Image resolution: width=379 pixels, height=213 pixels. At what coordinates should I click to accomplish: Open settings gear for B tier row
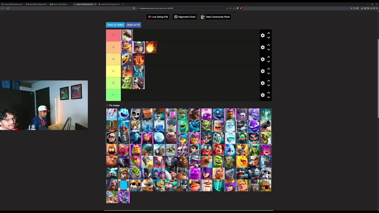(263, 59)
